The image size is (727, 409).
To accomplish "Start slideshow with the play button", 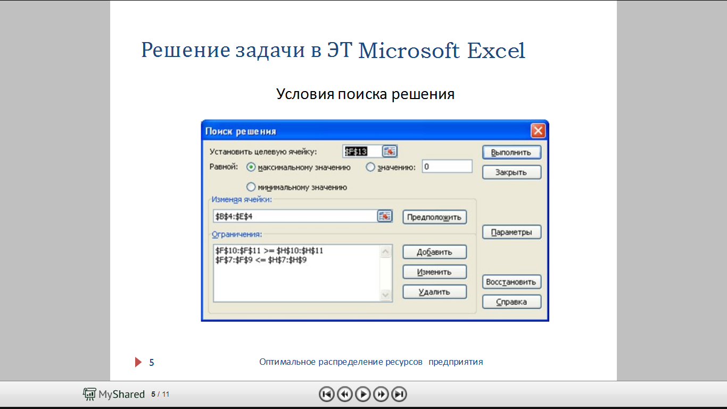I will click(x=363, y=394).
